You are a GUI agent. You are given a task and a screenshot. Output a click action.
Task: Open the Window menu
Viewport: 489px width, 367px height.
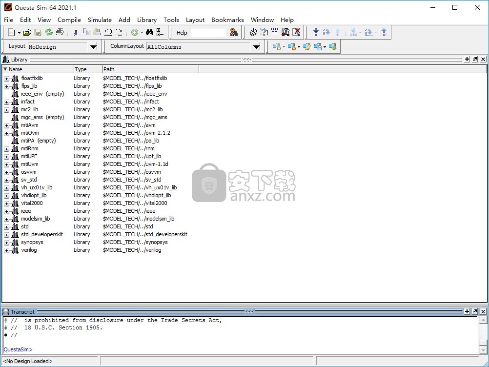(x=262, y=20)
